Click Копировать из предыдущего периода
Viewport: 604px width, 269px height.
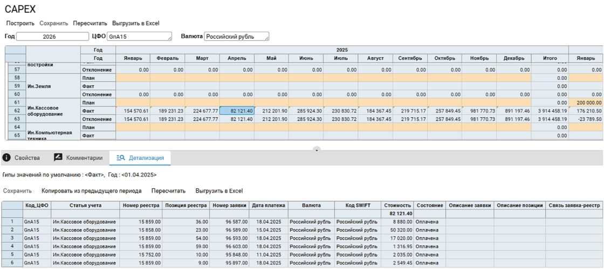tap(92, 191)
